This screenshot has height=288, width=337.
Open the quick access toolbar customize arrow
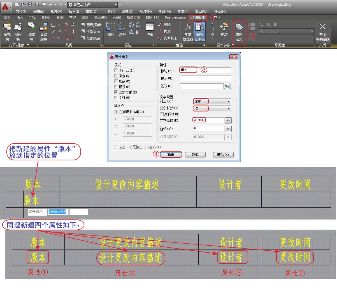pos(120,5)
